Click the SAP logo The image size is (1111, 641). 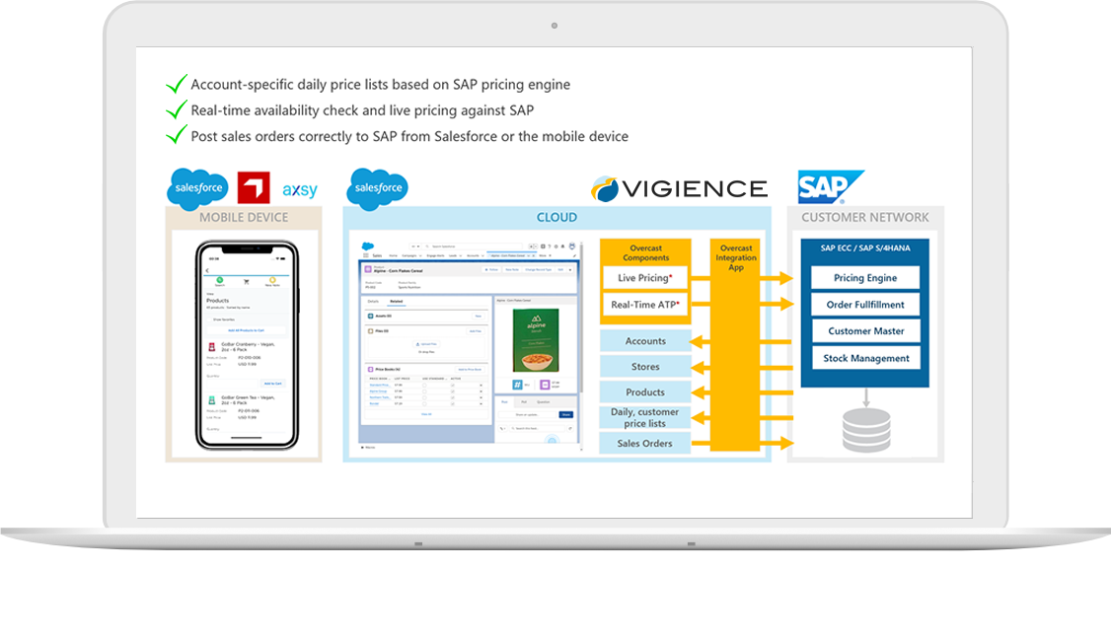click(830, 187)
